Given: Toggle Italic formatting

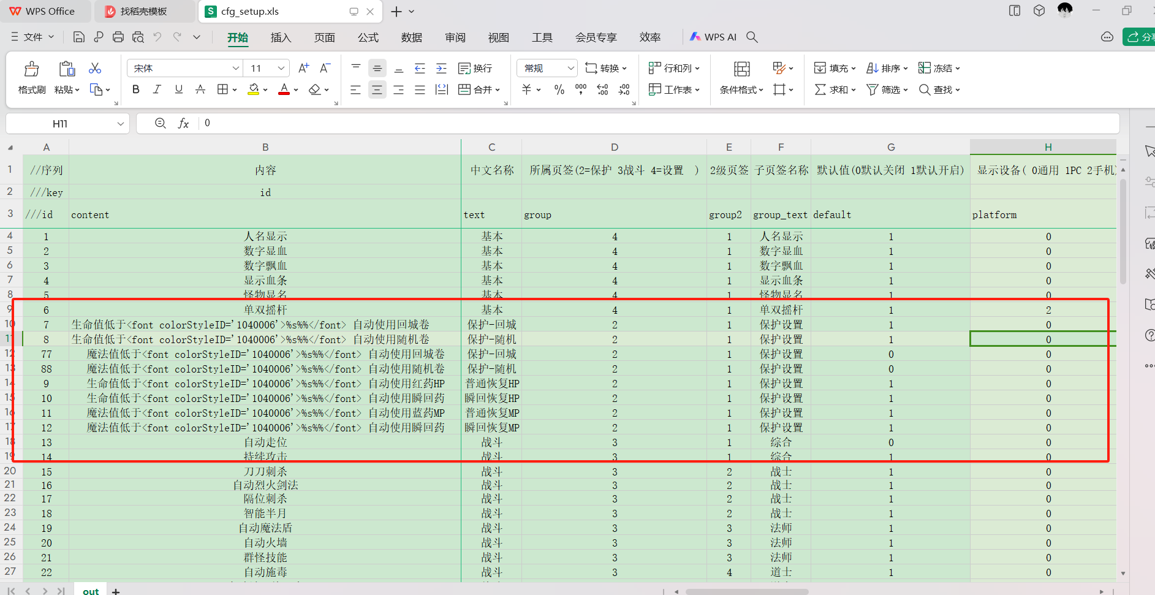Looking at the screenshot, I should [157, 89].
